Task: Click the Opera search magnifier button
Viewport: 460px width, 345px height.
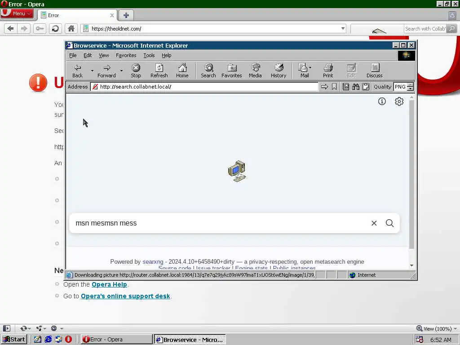Action: pyautogui.click(x=452, y=28)
